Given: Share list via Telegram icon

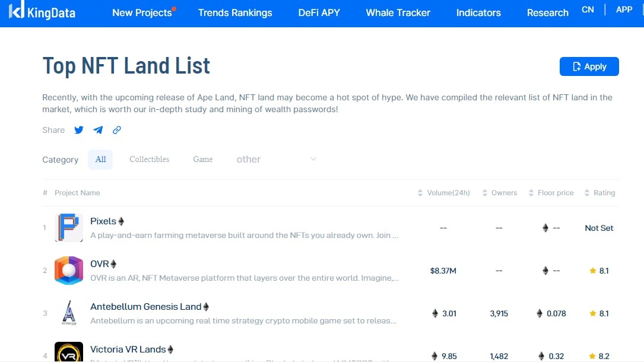Looking at the screenshot, I should click(x=98, y=130).
